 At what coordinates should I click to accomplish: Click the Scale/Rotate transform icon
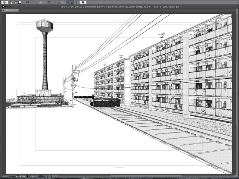click(49, 2)
